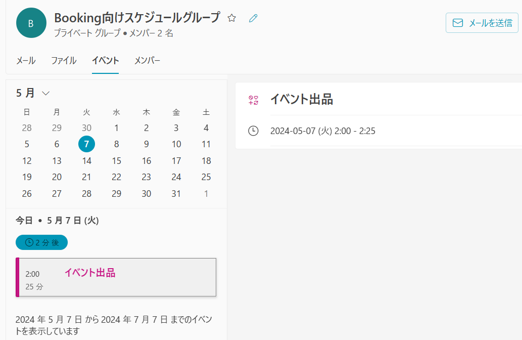Pick May 31 on the calendar

[176, 194]
